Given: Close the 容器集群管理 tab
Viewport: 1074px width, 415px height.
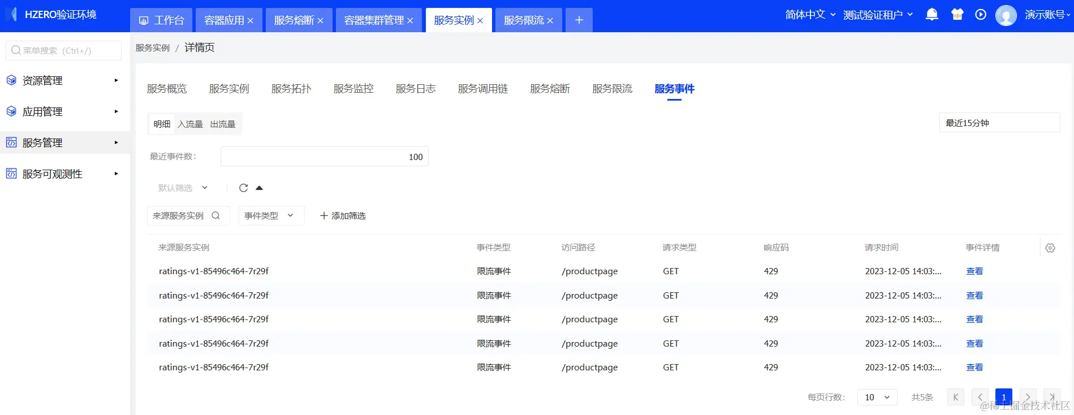Looking at the screenshot, I should click(410, 21).
